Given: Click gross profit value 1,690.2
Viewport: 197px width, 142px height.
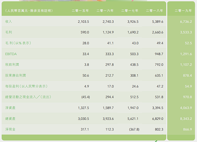Looking at the screenshot, I should [x=133, y=32].
